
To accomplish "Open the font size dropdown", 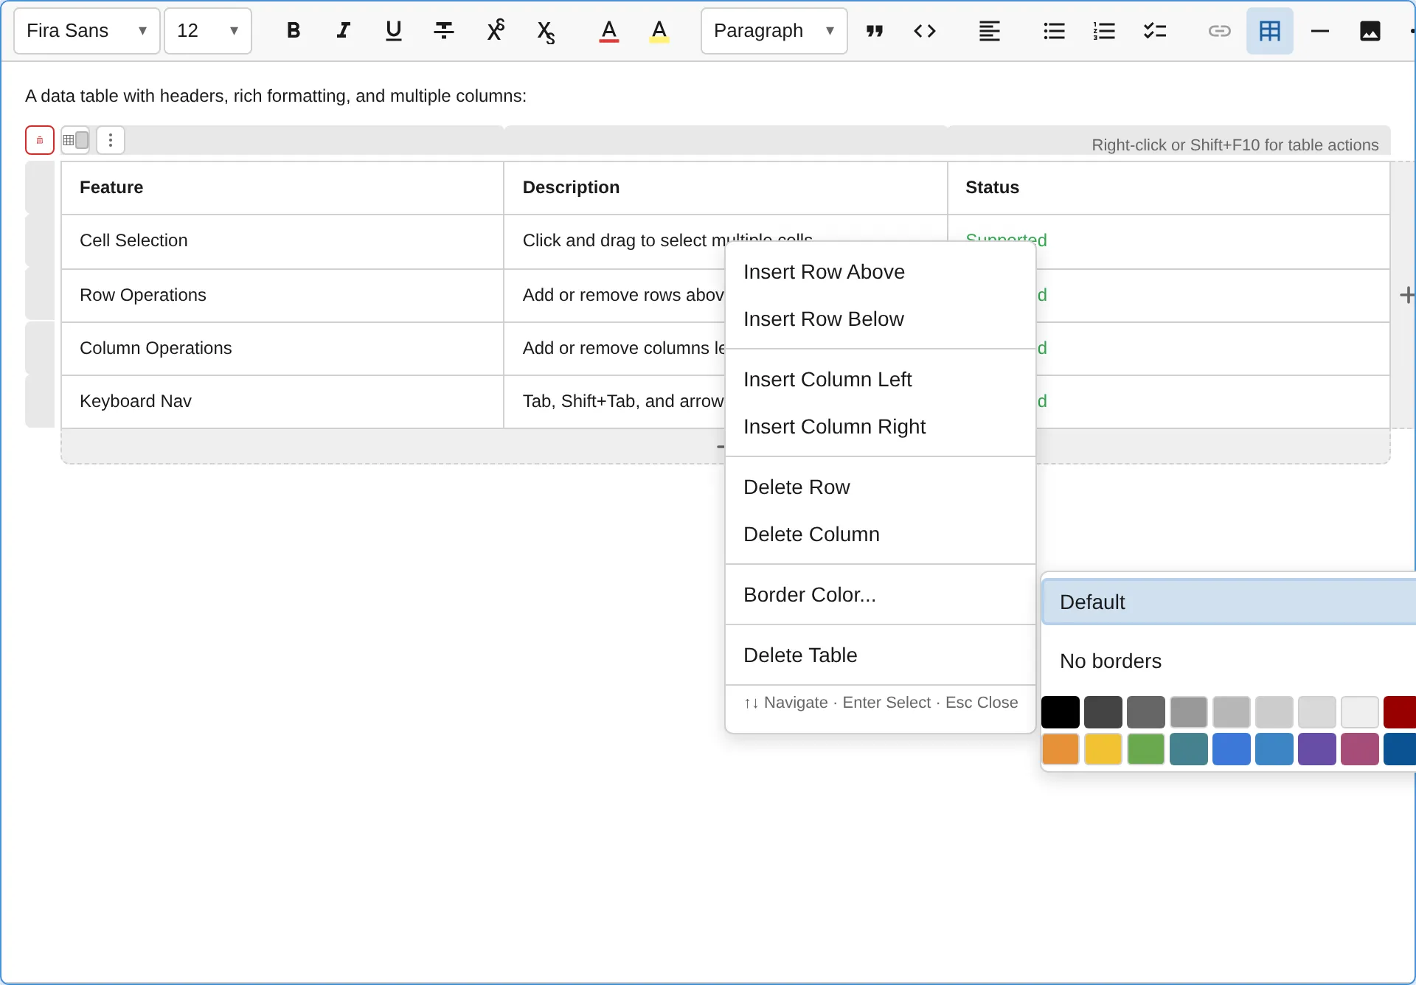I will click(207, 31).
